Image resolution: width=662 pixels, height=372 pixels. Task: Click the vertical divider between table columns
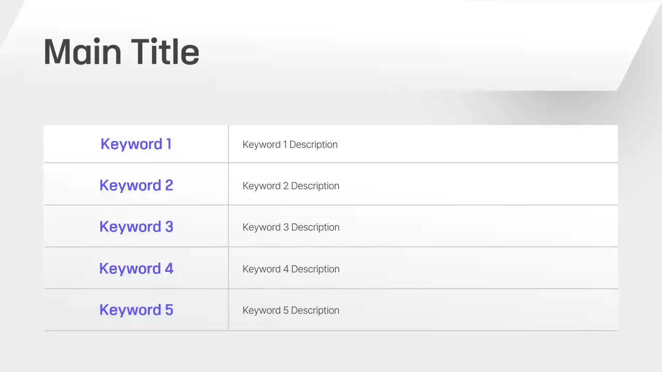(228, 227)
